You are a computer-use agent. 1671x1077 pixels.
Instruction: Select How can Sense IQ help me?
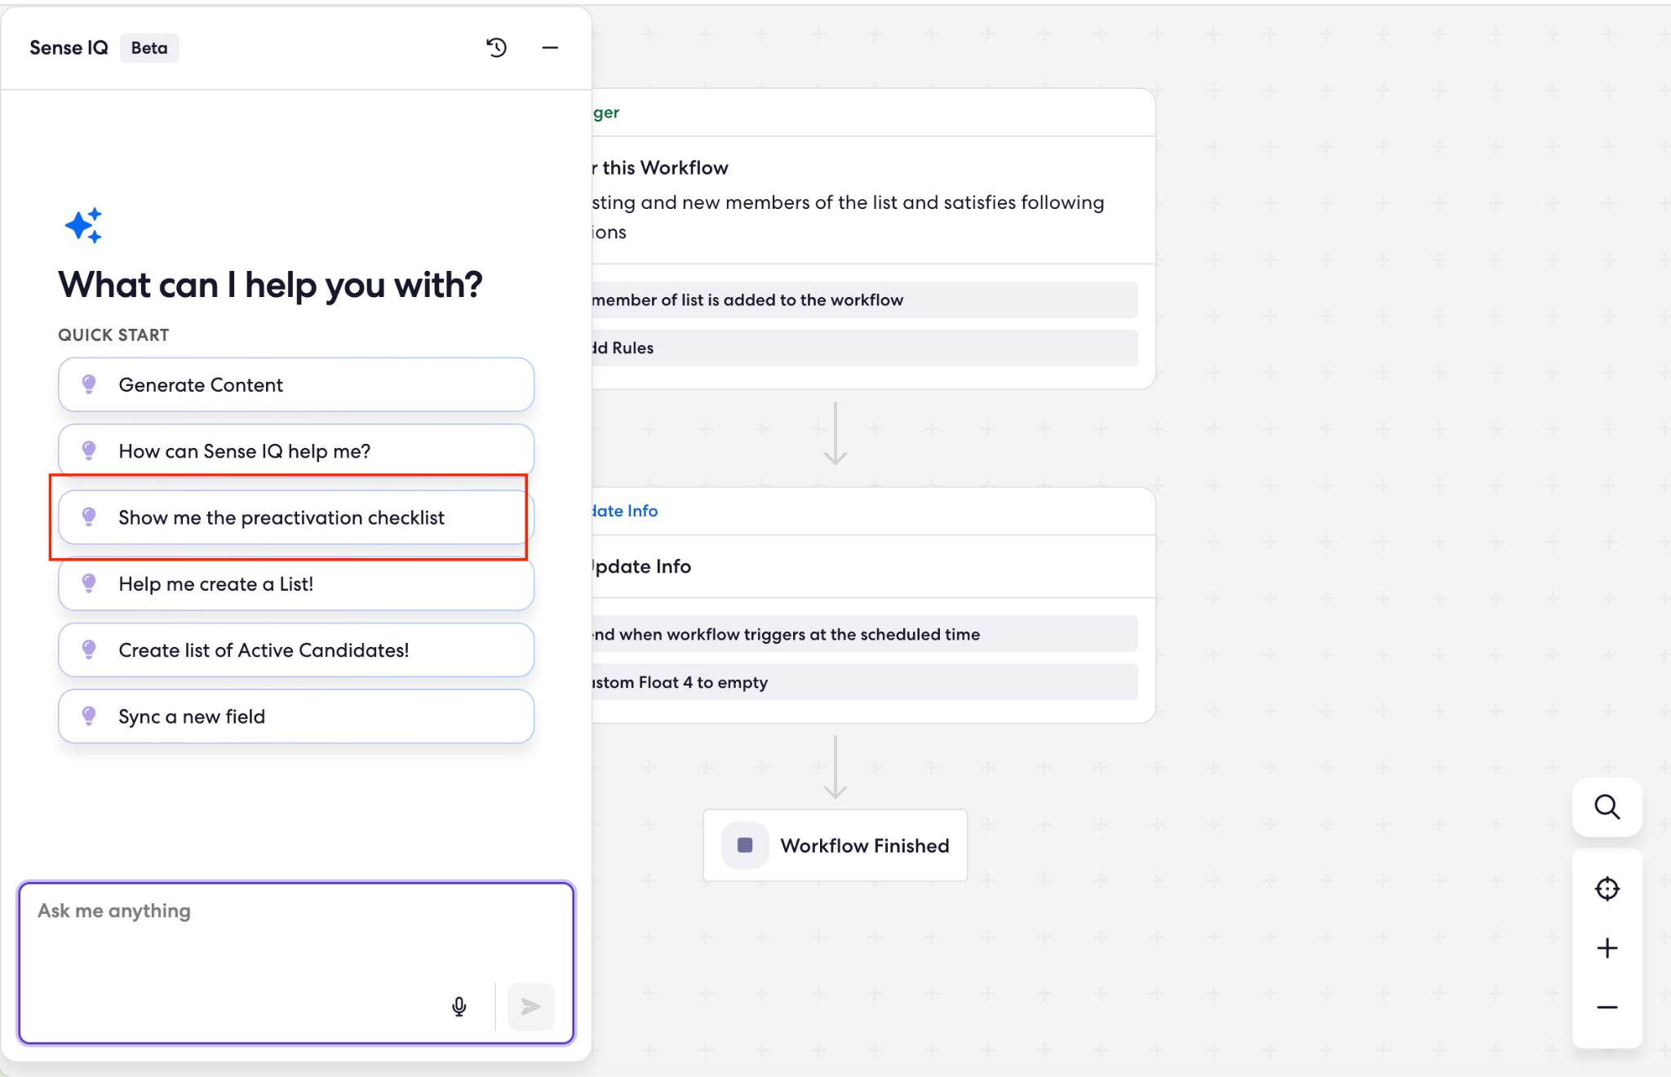tap(296, 450)
